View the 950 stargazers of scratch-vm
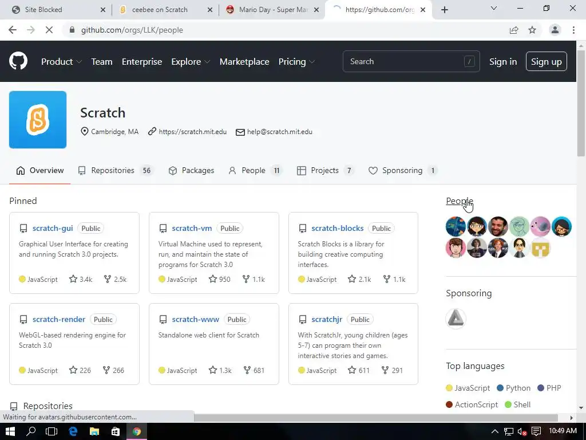The height and width of the screenshot is (440, 586). [220, 279]
